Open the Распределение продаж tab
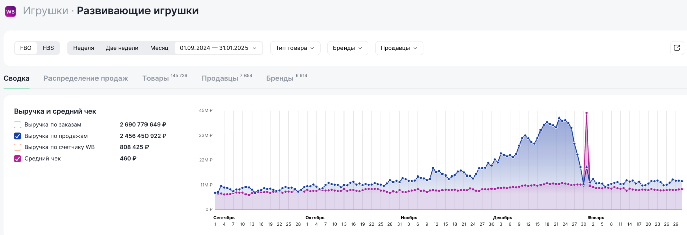Screen dimensions: 687x235 pos(86,78)
